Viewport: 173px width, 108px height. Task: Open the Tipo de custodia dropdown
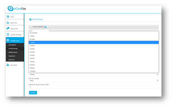point(94,81)
